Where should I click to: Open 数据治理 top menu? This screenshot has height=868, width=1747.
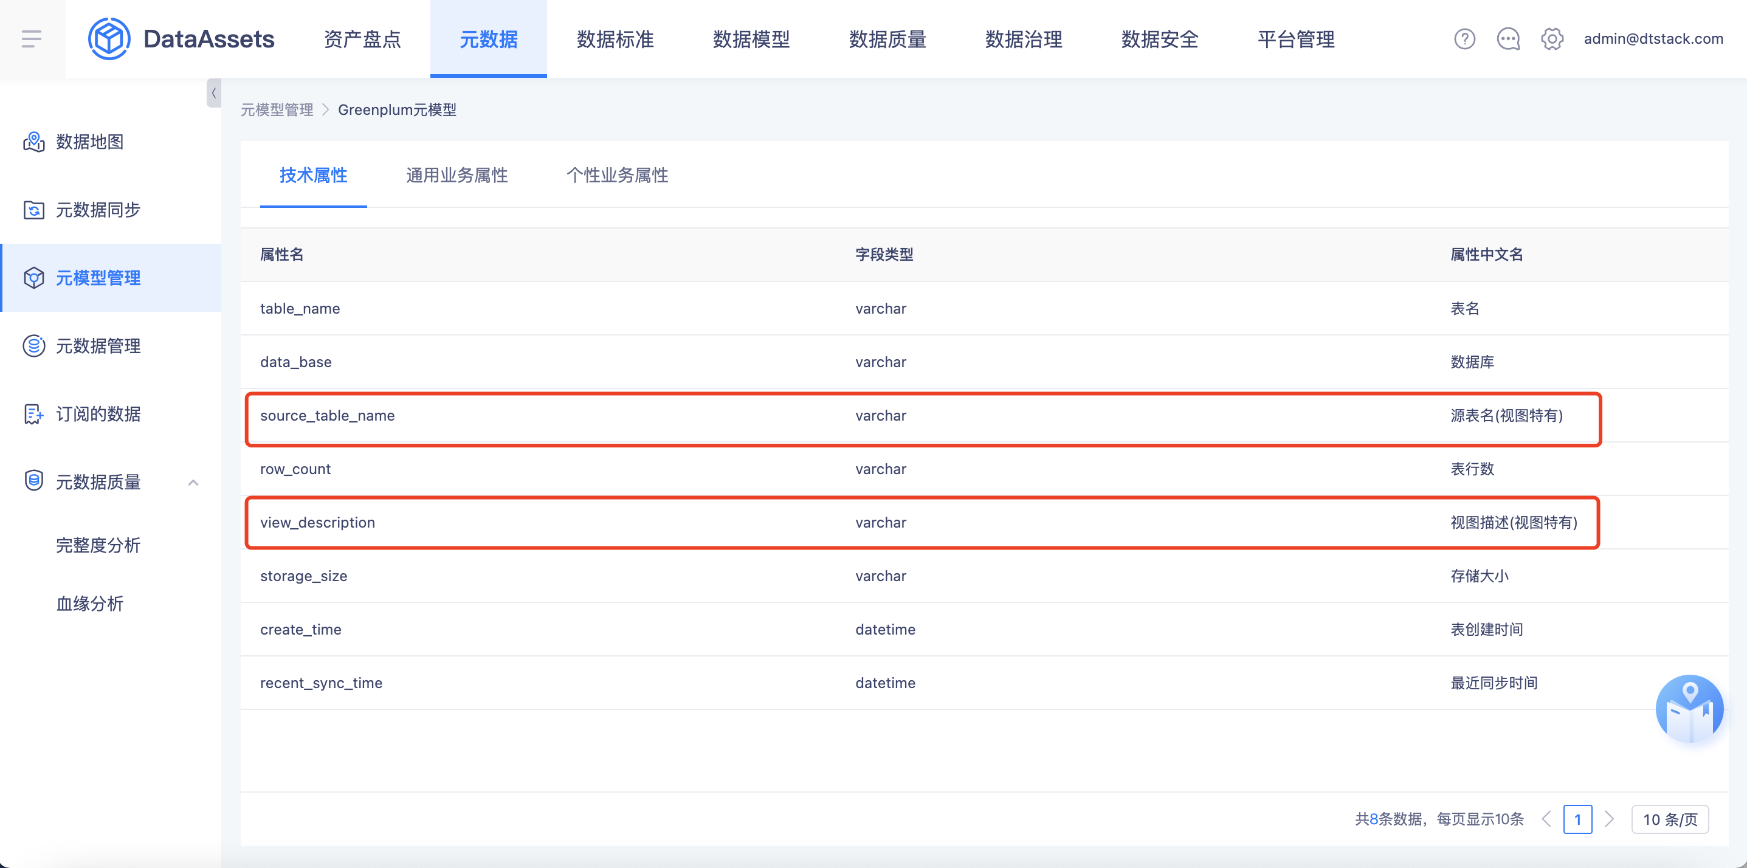[1024, 39]
